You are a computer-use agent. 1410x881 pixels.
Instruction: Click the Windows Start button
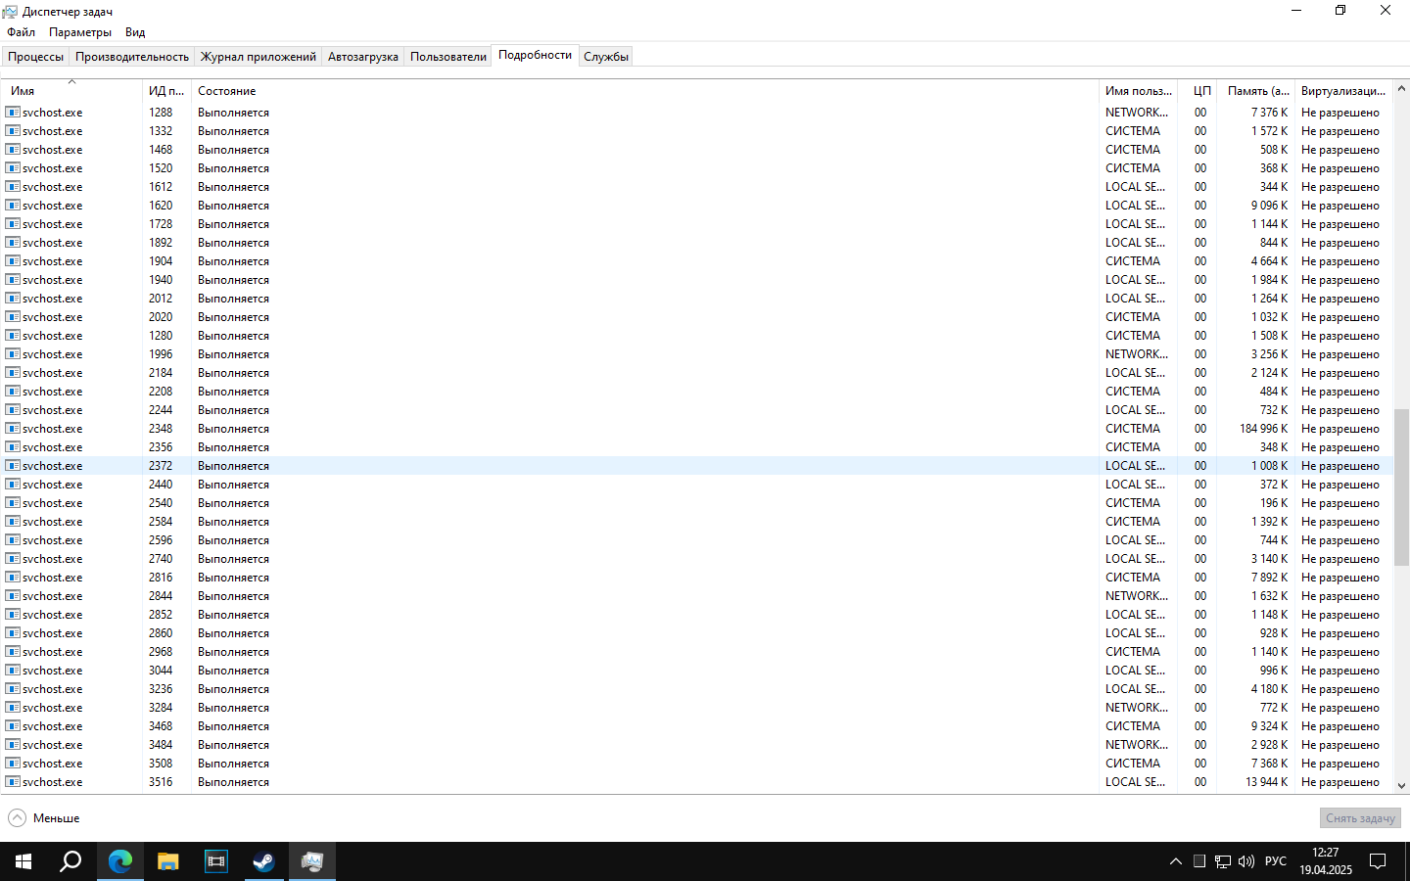tap(23, 861)
